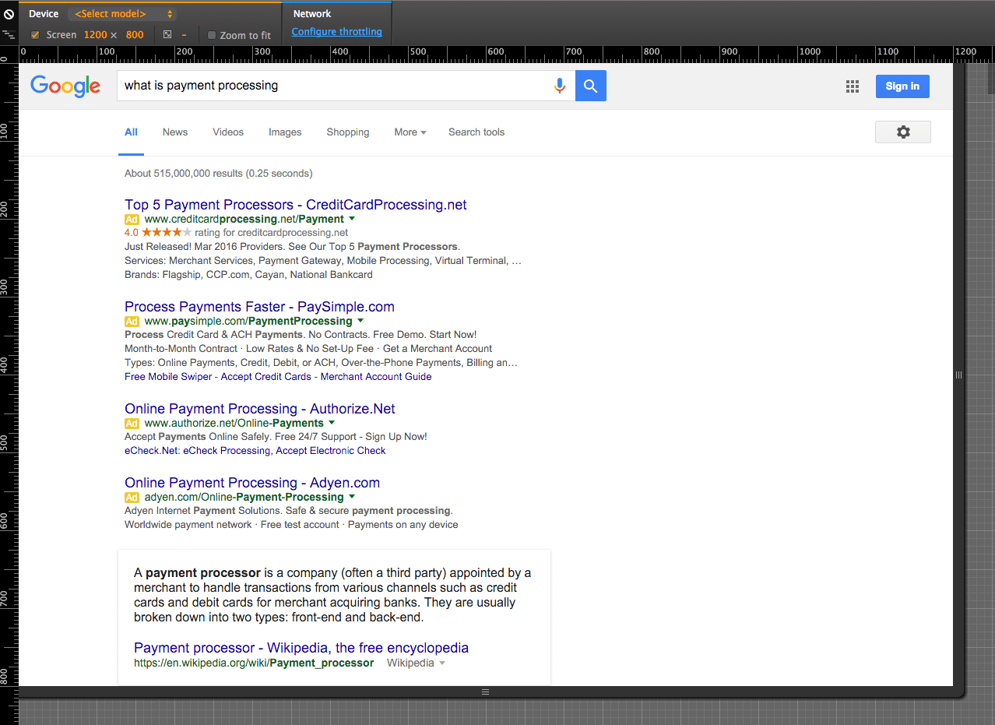Image resolution: width=995 pixels, height=725 pixels.
Task: Open the arrow next to adyen.com/Online-Payment-Processing
Action: (352, 497)
